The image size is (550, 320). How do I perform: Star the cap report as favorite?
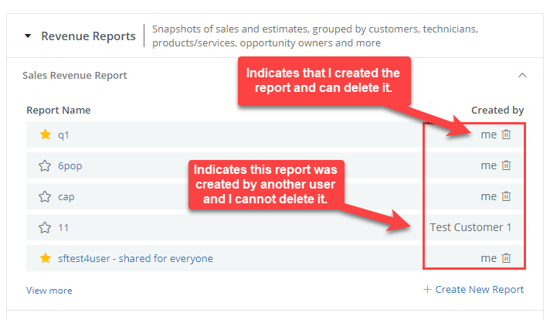(45, 196)
